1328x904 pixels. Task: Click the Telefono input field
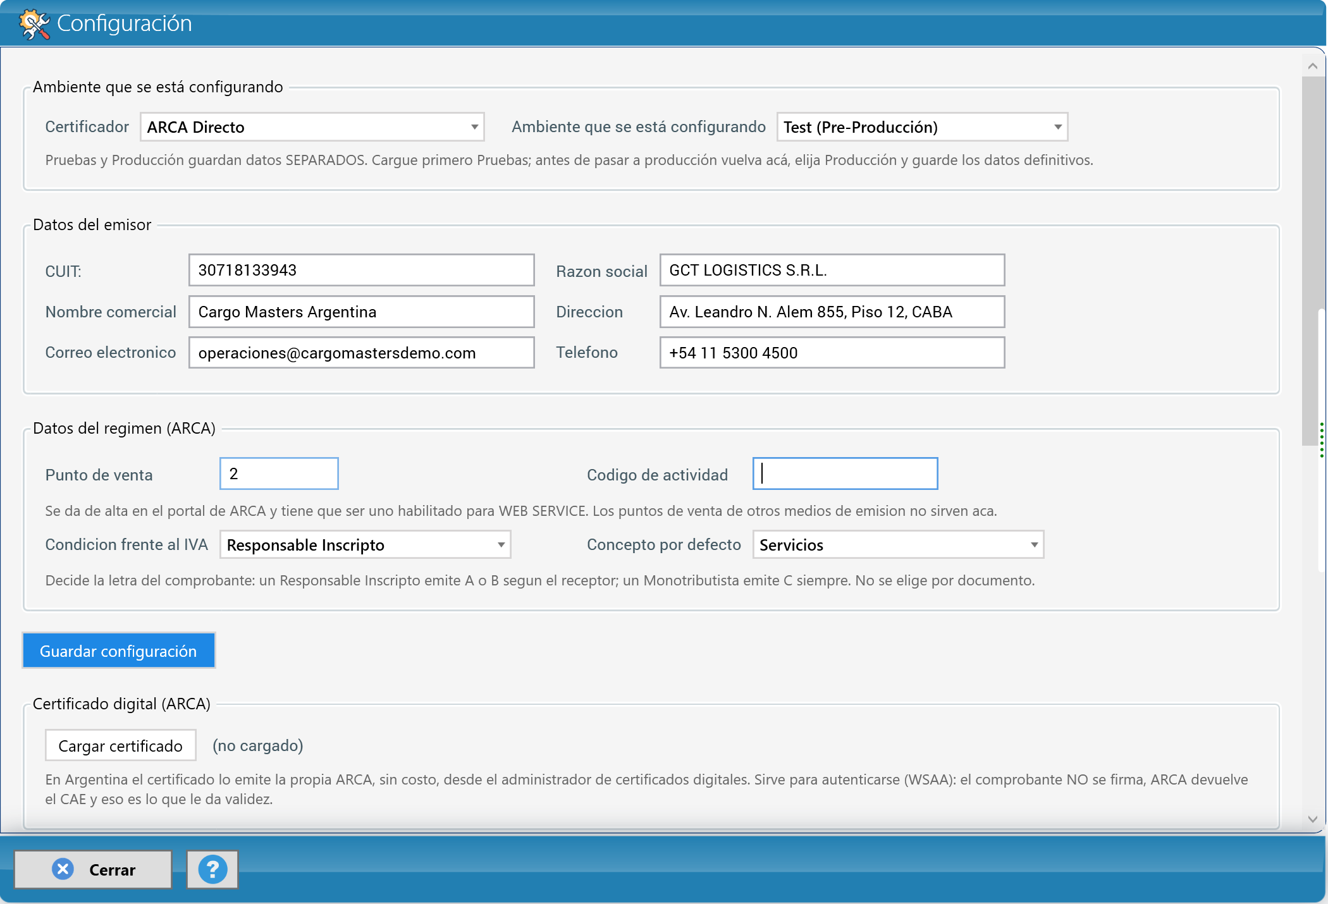click(x=832, y=352)
